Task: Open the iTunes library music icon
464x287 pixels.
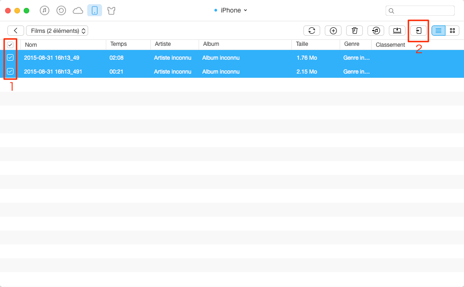Action: coord(45,11)
